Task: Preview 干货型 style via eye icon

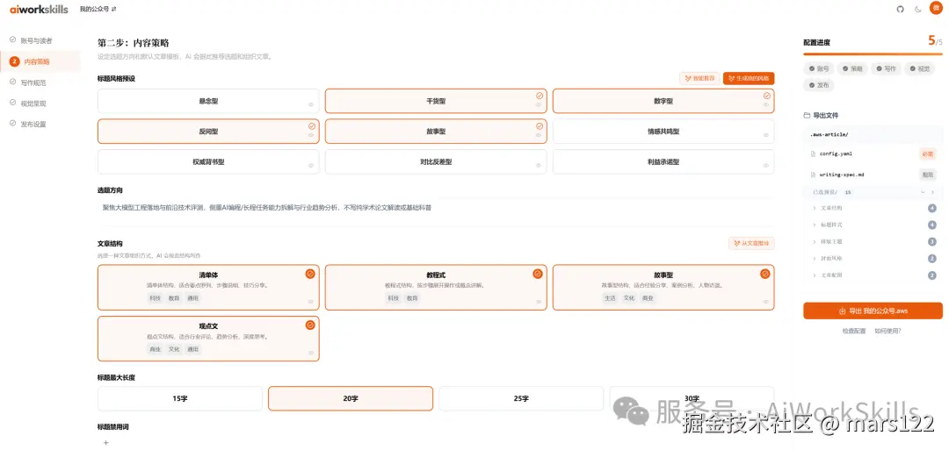Action: 539,104
